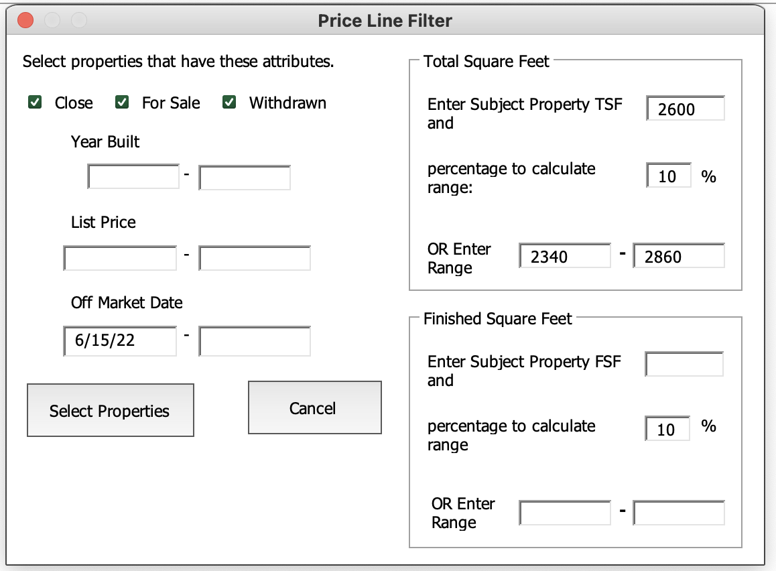This screenshot has width=776, height=571.
Task: Click the Year Built end field
Action: (x=245, y=178)
